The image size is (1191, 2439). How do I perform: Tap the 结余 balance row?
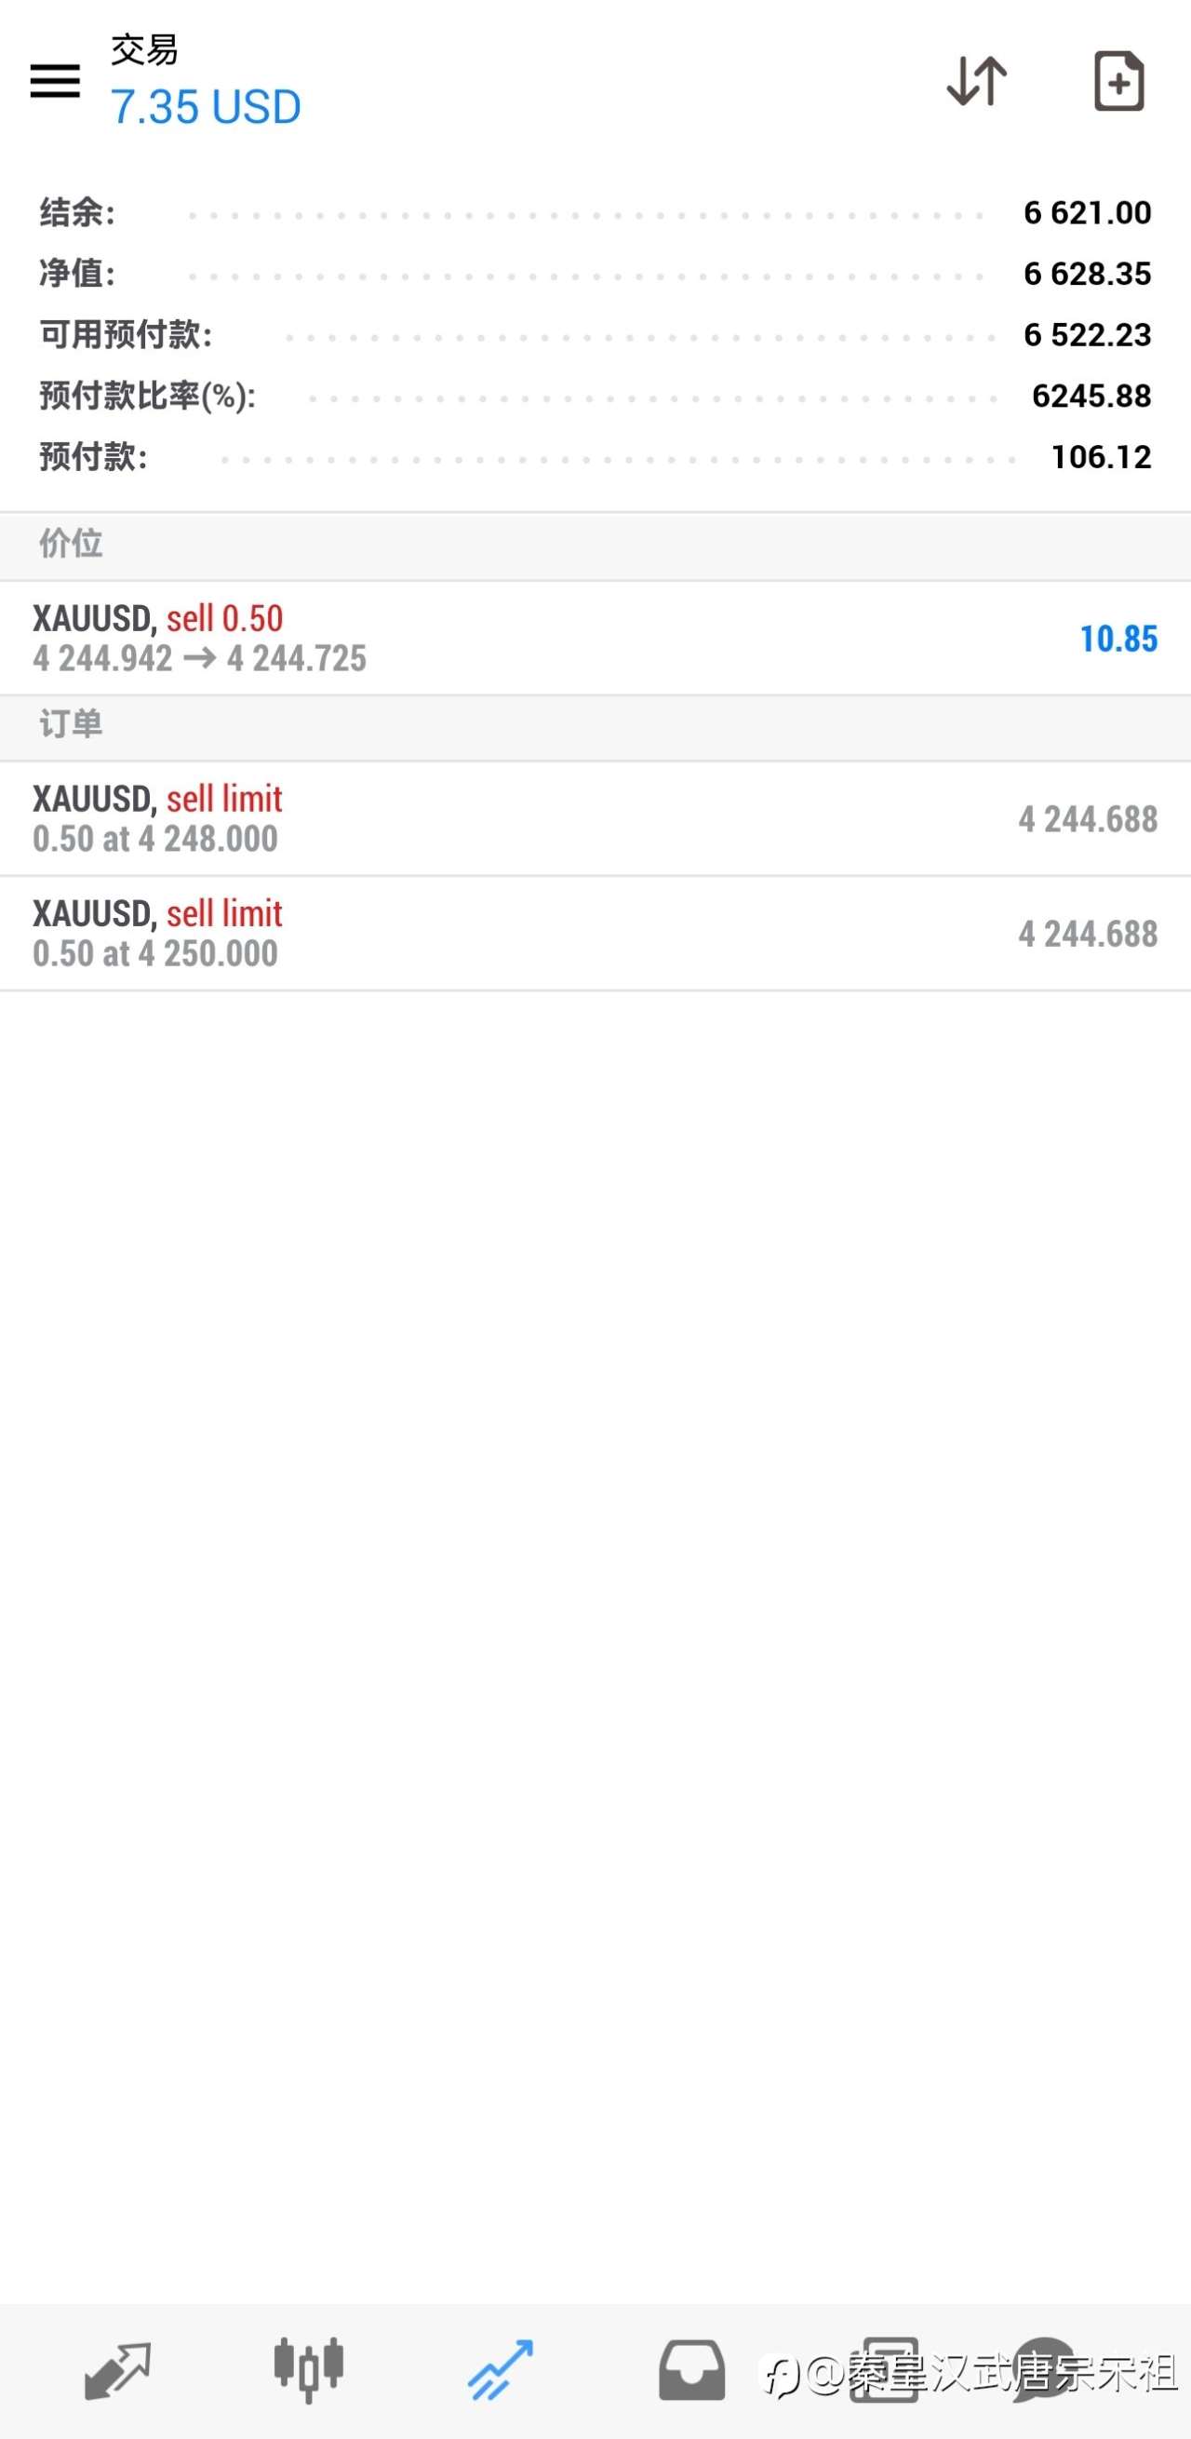point(595,213)
